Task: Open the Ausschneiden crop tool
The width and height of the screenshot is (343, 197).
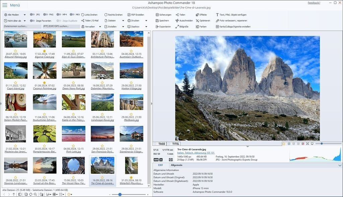Action: pyautogui.click(x=177, y=21)
